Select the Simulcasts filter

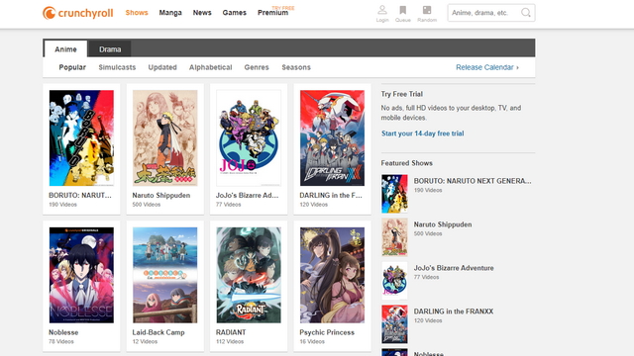[x=117, y=67]
